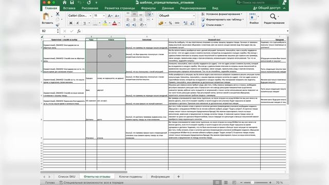Increase decimal places
This screenshot has width=329, height=185.
(186, 23)
